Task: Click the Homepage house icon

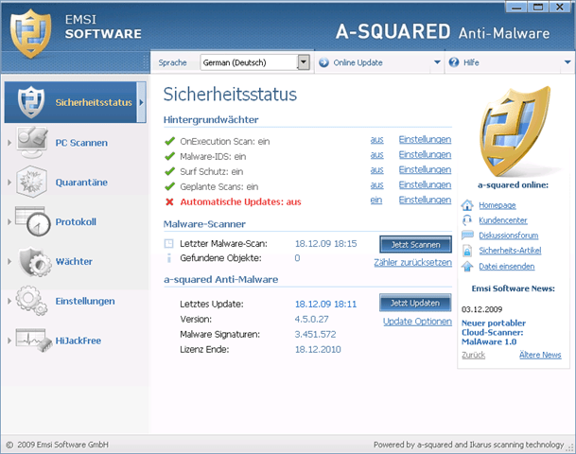Action: point(467,205)
